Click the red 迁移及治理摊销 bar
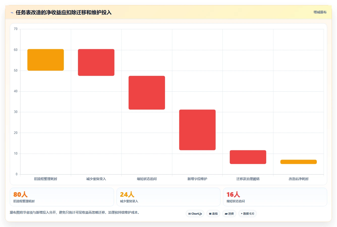Viewport: 337px width, 227px height. pyautogui.click(x=248, y=157)
